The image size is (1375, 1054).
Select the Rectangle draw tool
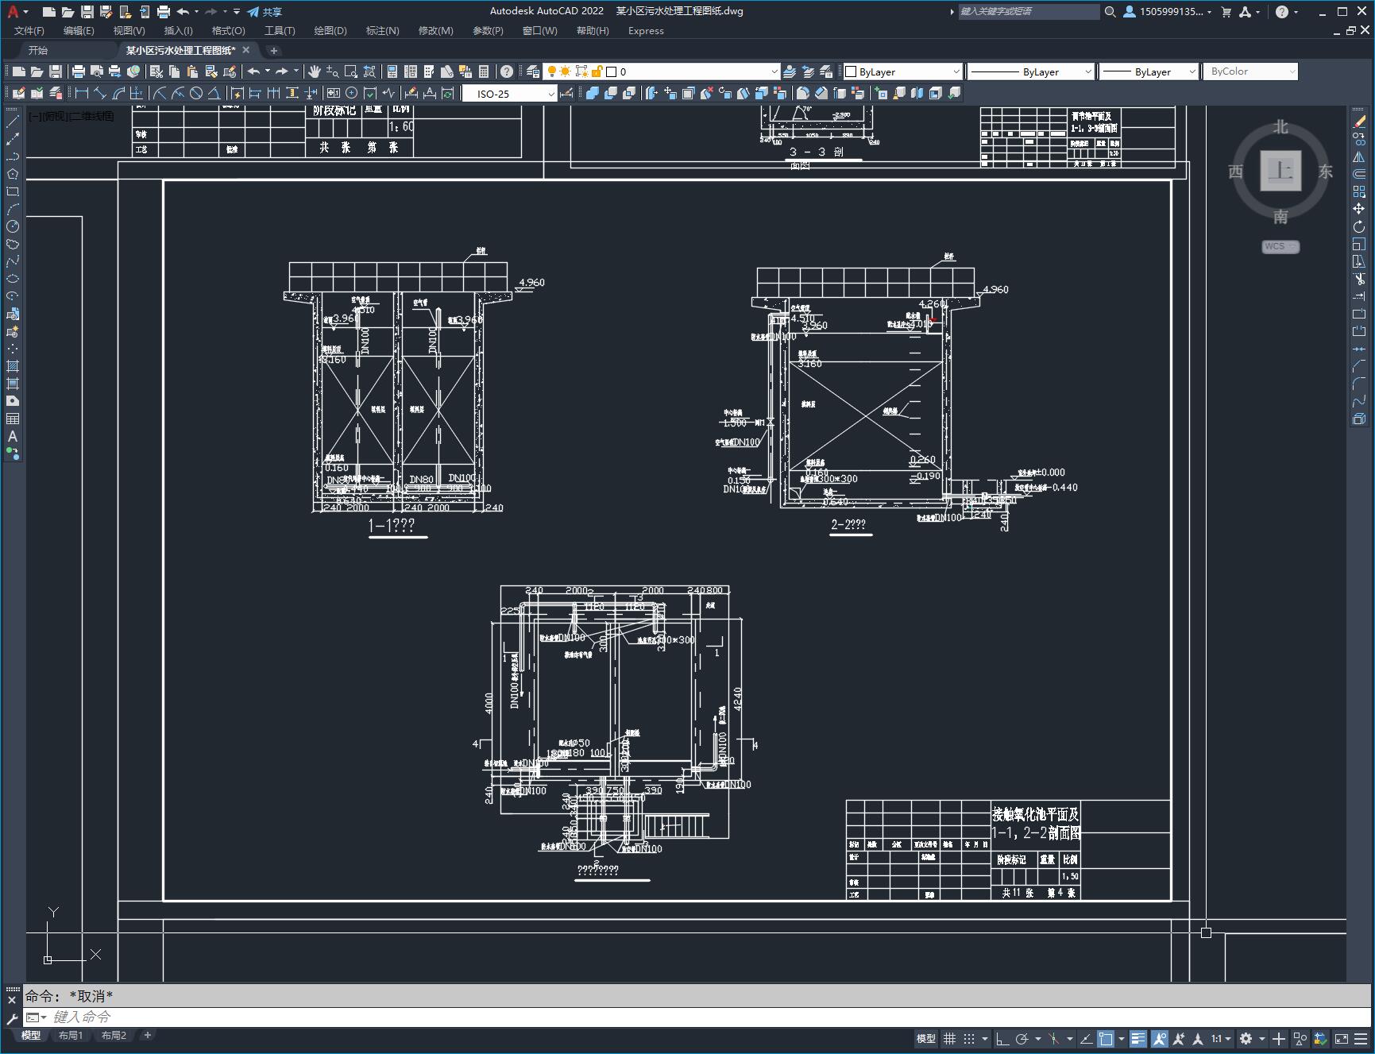click(x=13, y=191)
